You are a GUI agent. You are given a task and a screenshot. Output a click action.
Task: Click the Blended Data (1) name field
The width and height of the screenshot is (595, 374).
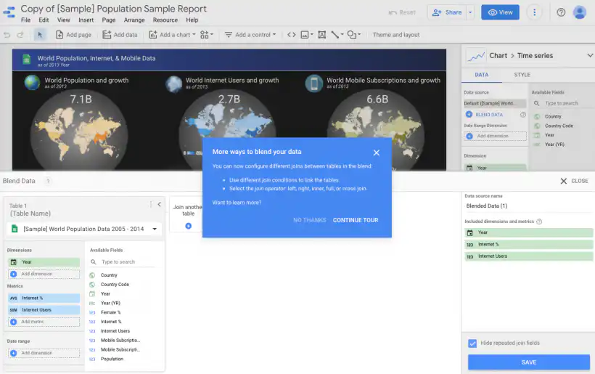point(528,206)
